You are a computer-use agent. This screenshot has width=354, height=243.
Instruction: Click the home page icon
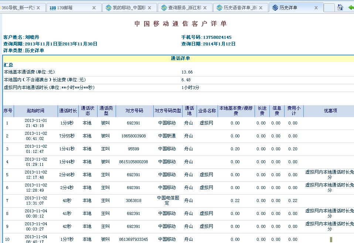340,7
